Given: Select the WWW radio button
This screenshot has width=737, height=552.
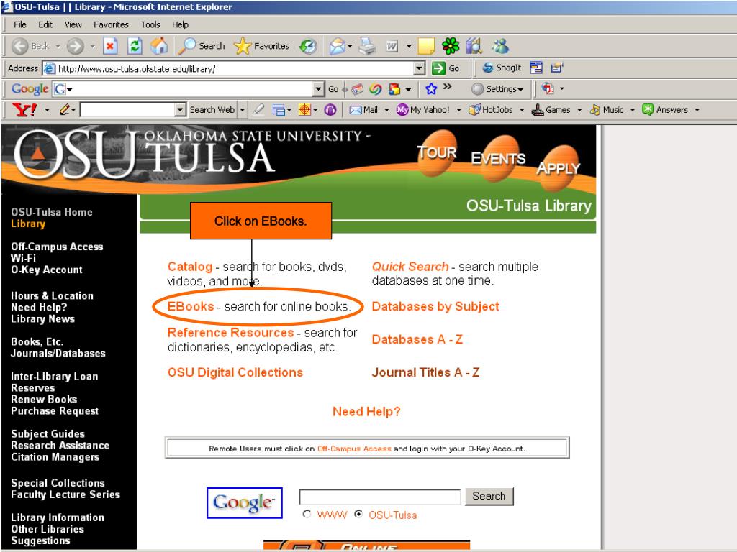Looking at the screenshot, I should point(307,514).
